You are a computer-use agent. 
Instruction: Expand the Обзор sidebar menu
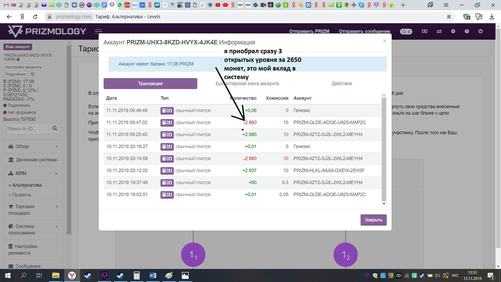tap(33, 146)
